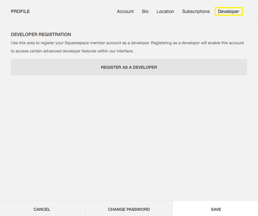Show location settings via the Location tab
258x216 pixels.
(x=165, y=12)
